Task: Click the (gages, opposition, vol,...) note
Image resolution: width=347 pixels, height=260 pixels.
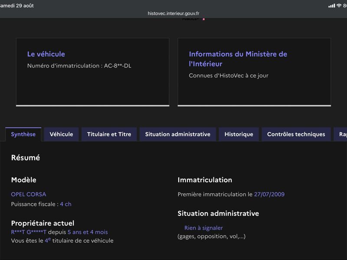Action: (212, 236)
